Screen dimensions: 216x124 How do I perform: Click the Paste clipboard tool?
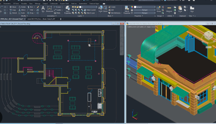[x=180, y=9]
